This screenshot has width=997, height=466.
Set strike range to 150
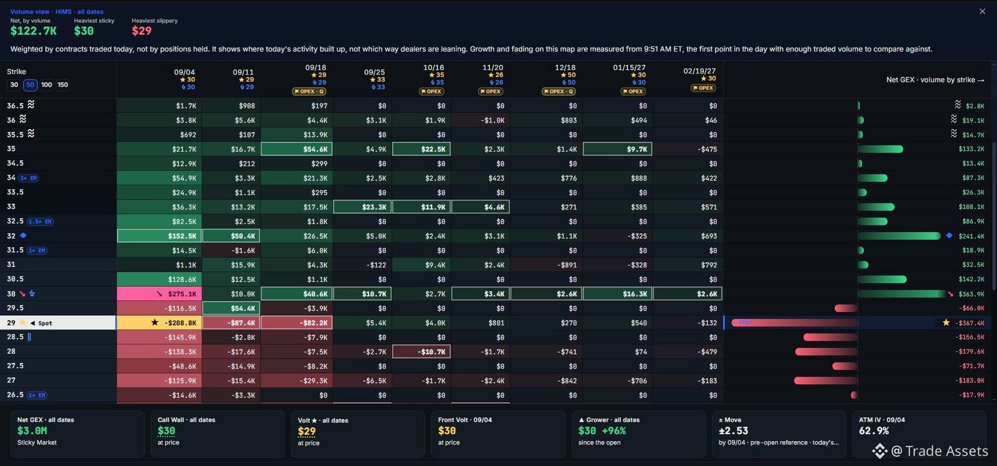[63, 85]
